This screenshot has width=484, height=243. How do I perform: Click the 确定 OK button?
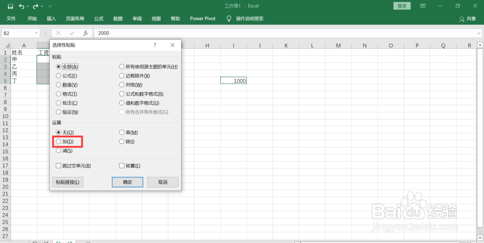click(x=127, y=182)
